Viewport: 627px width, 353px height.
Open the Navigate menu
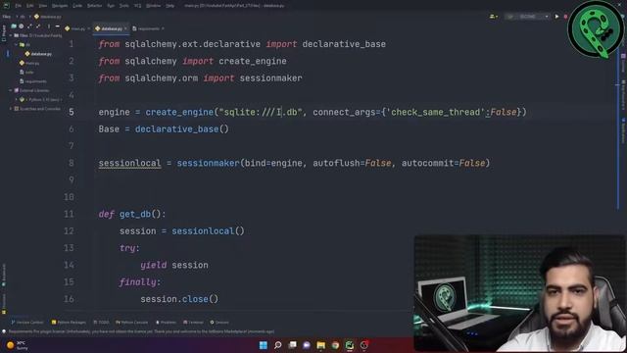point(60,6)
